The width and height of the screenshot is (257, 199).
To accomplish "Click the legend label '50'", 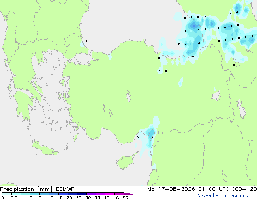I will pos(125,197).
